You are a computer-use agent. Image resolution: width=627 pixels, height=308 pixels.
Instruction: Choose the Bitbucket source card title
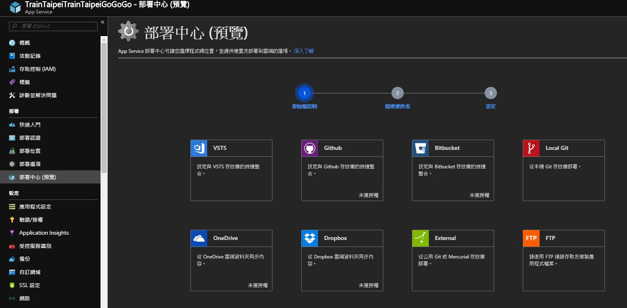click(447, 148)
